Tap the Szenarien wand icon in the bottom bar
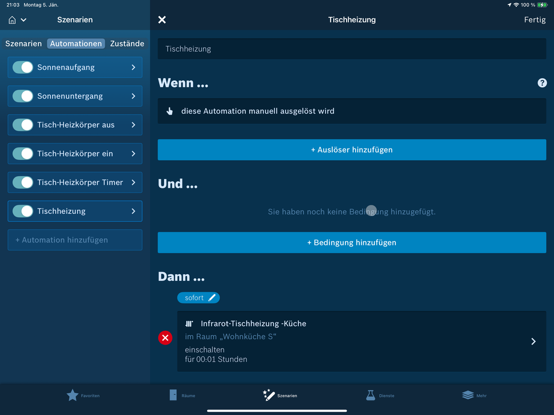 tap(269, 395)
